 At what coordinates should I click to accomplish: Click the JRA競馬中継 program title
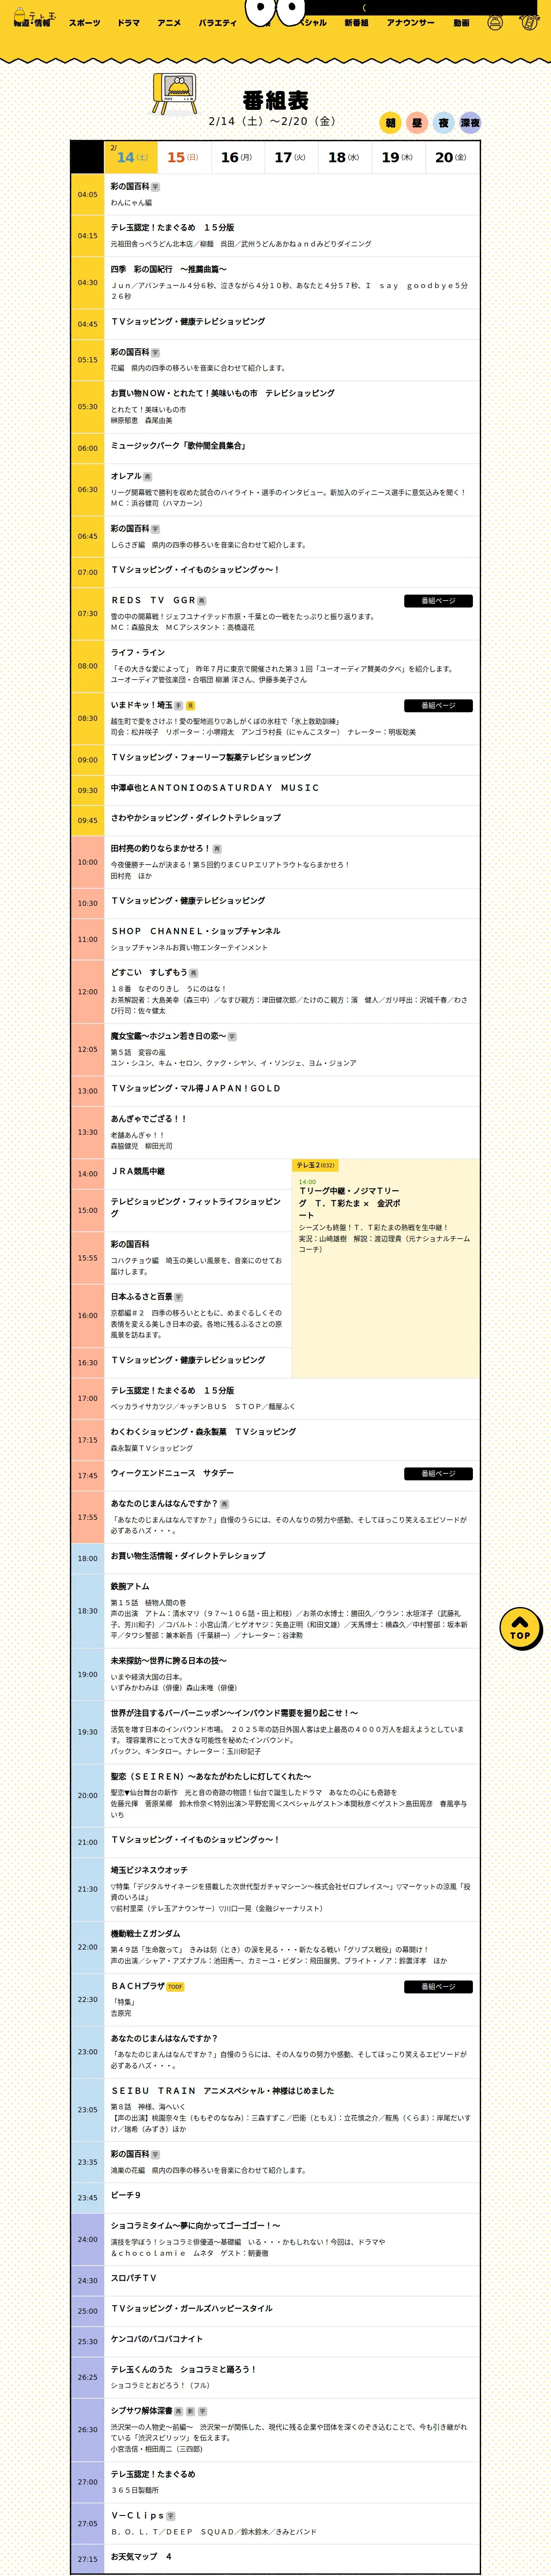[x=138, y=1171]
